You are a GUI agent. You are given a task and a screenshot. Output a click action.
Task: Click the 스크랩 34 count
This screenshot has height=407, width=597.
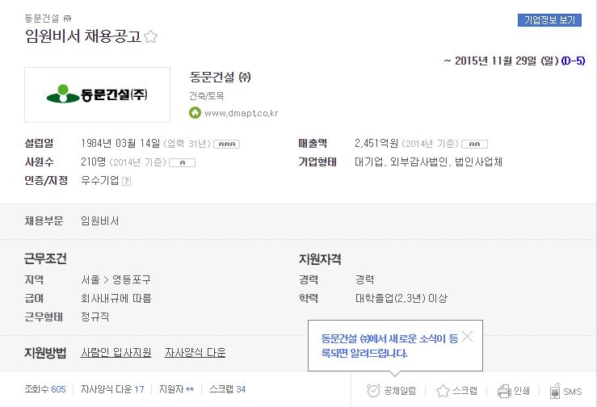click(228, 389)
